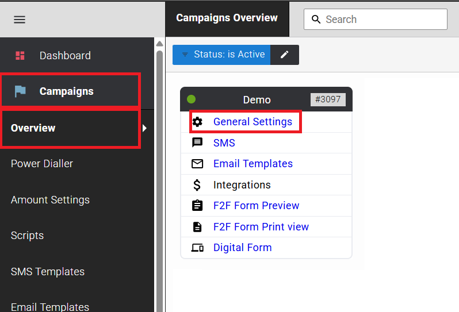Click the Digital Form devices icon
The width and height of the screenshot is (459, 312).
(197, 248)
